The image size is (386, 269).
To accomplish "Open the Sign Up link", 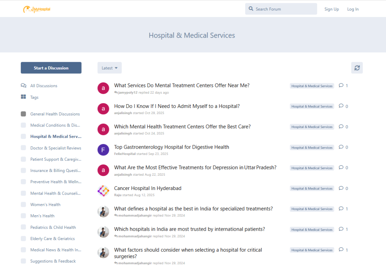I will (331, 9).
